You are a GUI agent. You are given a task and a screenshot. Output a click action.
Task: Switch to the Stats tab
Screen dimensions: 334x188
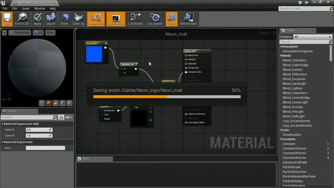pyautogui.click(x=94, y=159)
